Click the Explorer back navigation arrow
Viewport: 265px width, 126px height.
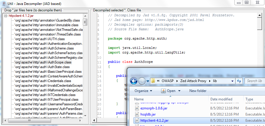click(x=134, y=81)
